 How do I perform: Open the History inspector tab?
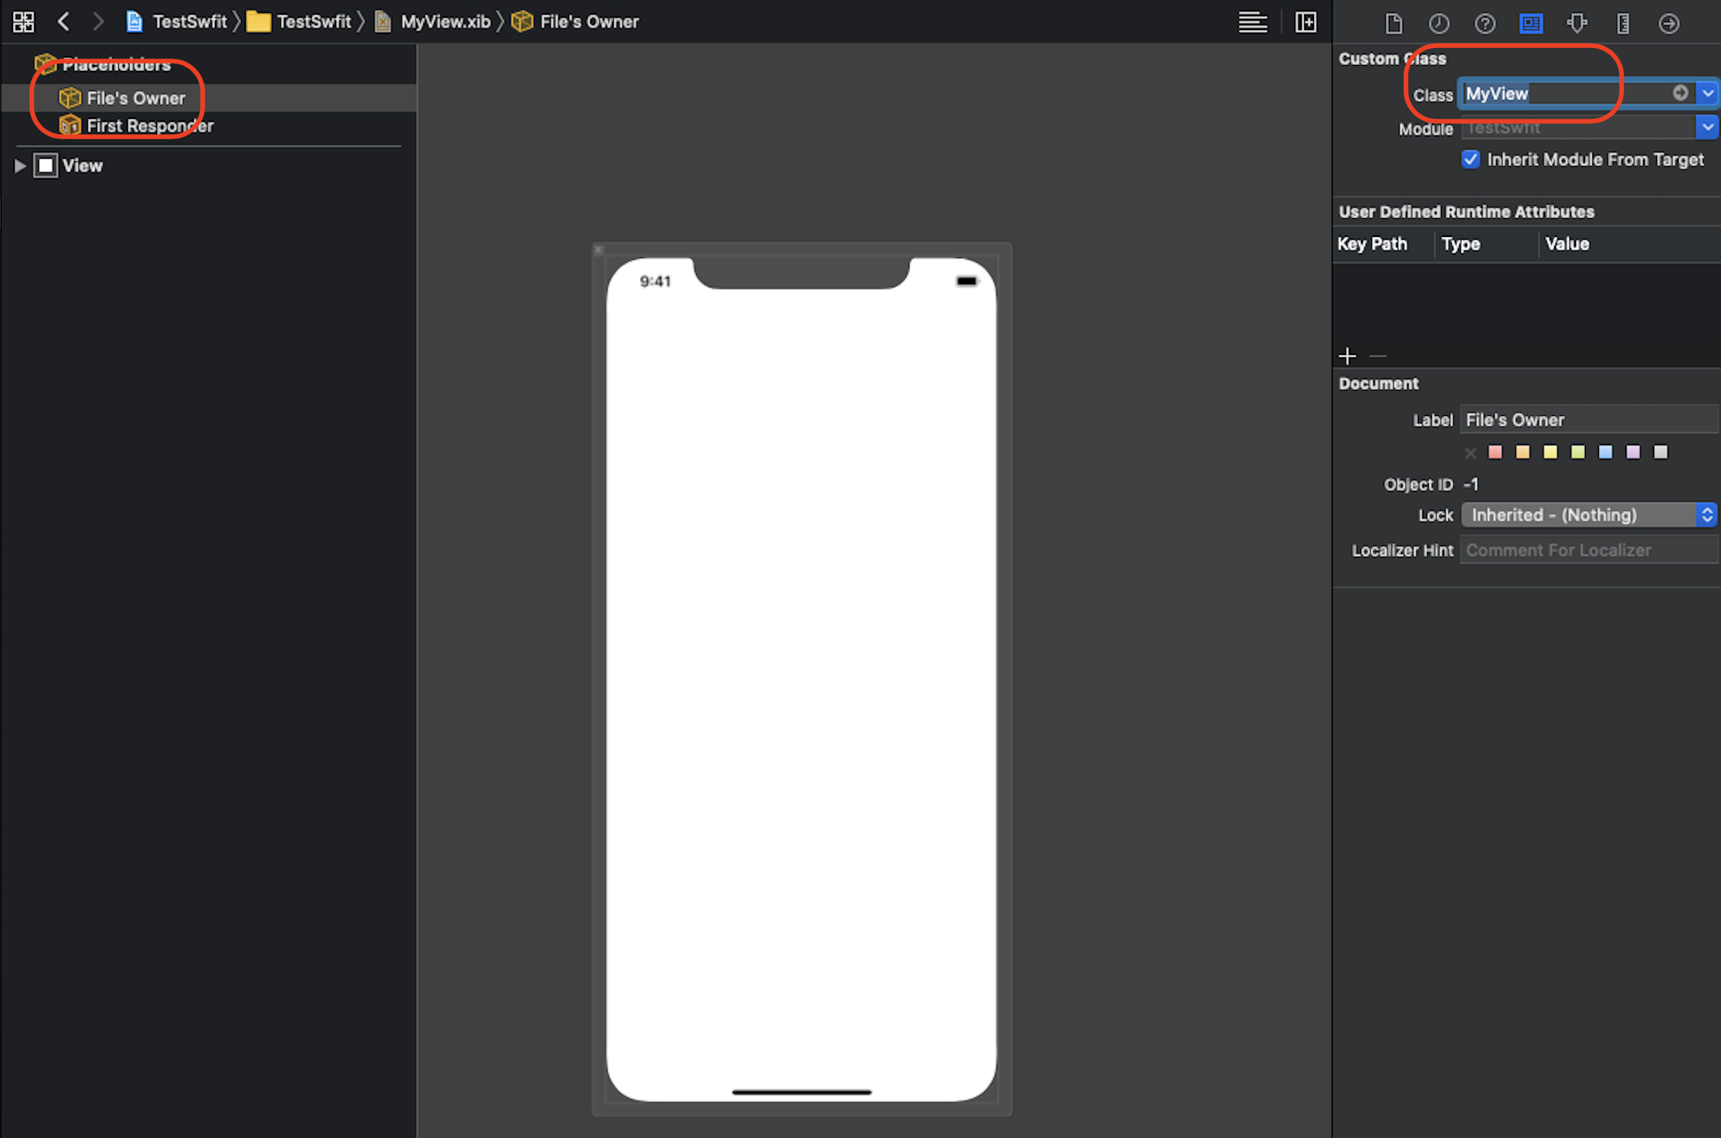click(x=1439, y=23)
